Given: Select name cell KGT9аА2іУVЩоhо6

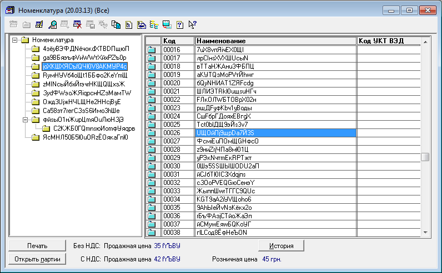Looking at the screenshot, I should pos(275,199).
